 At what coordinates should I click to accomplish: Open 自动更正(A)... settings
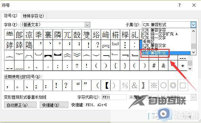(20, 105)
